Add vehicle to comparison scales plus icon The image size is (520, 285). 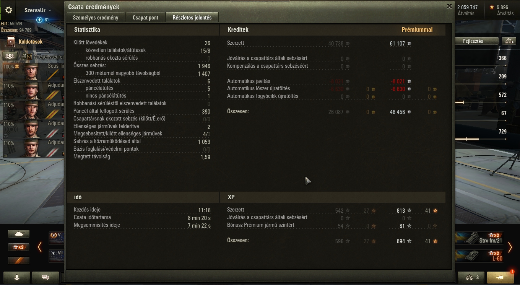(509, 41)
